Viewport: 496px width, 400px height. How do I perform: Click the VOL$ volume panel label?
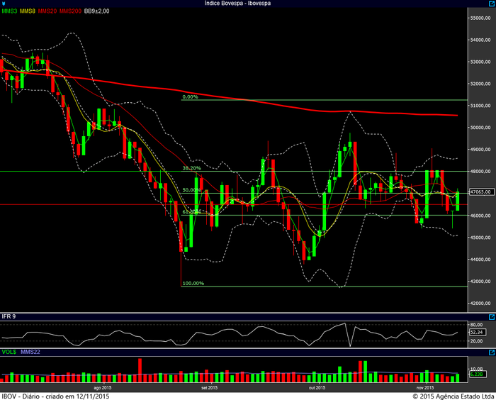9,351
